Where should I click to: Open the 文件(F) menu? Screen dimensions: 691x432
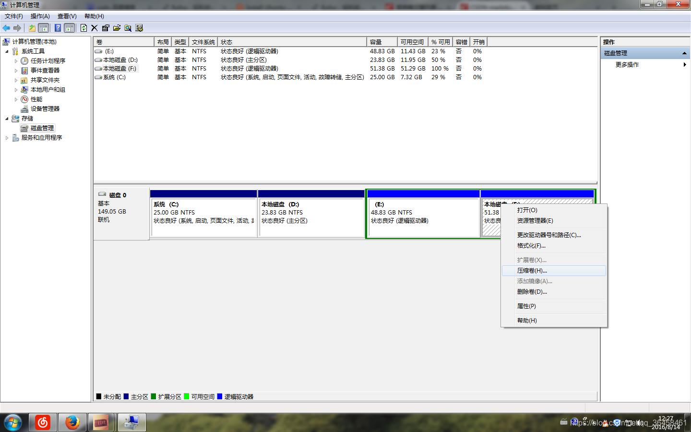(x=14, y=16)
